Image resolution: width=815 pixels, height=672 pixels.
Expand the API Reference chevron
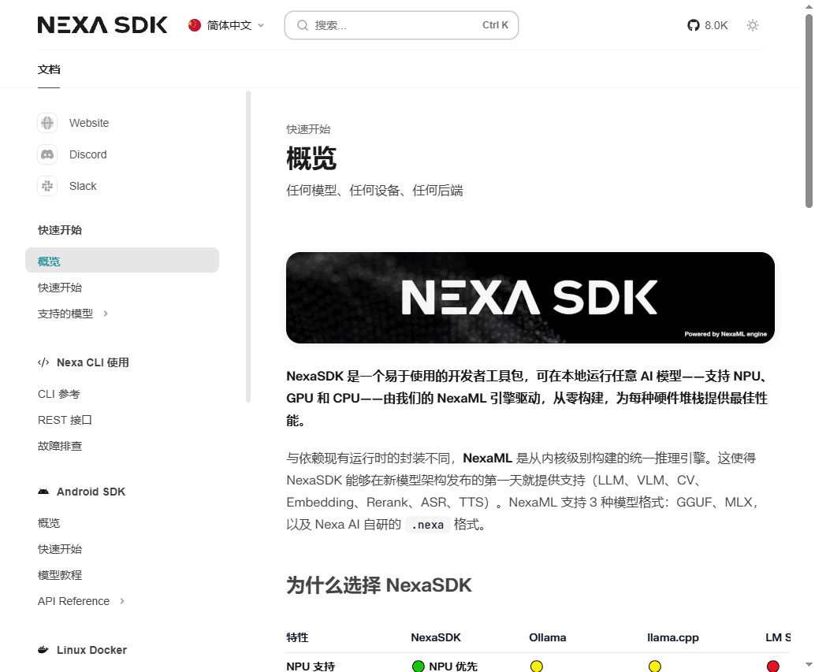point(122,601)
